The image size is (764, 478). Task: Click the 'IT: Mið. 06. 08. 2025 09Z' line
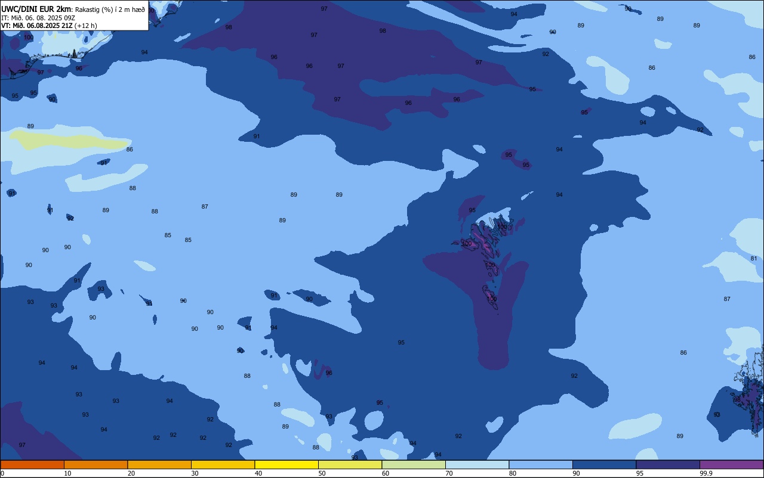point(38,17)
